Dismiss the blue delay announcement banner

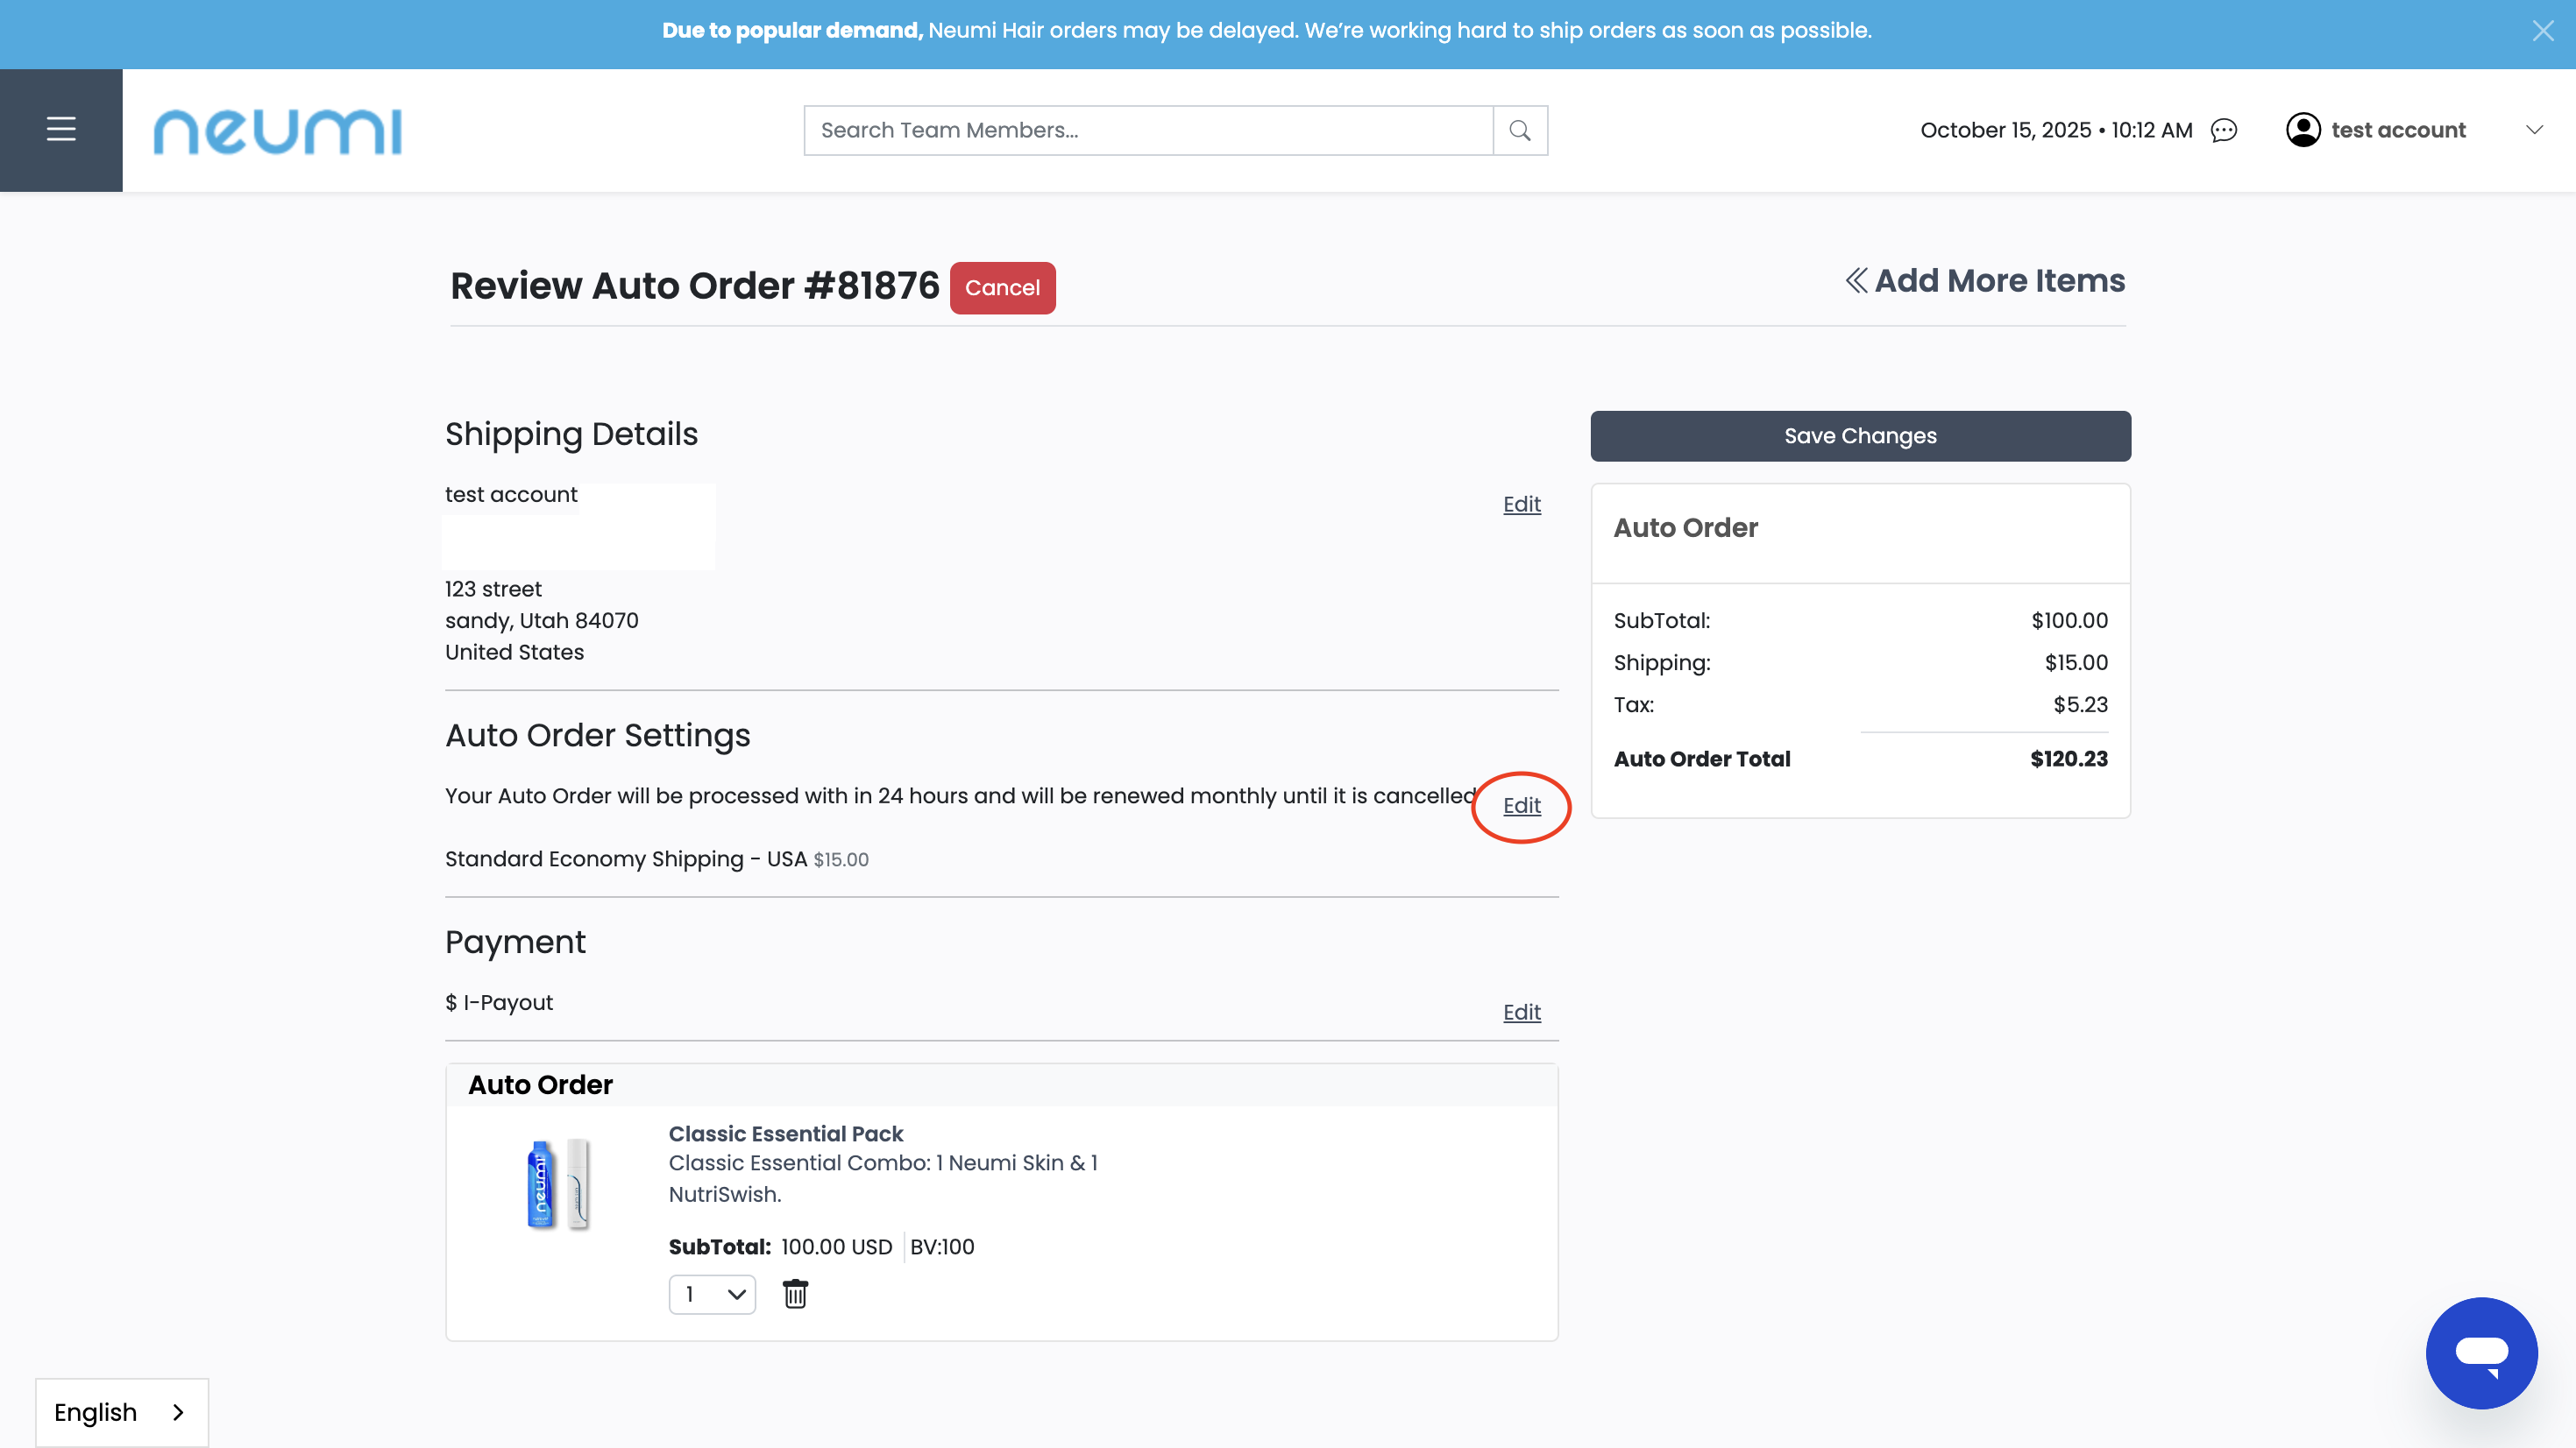coord(2543,31)
